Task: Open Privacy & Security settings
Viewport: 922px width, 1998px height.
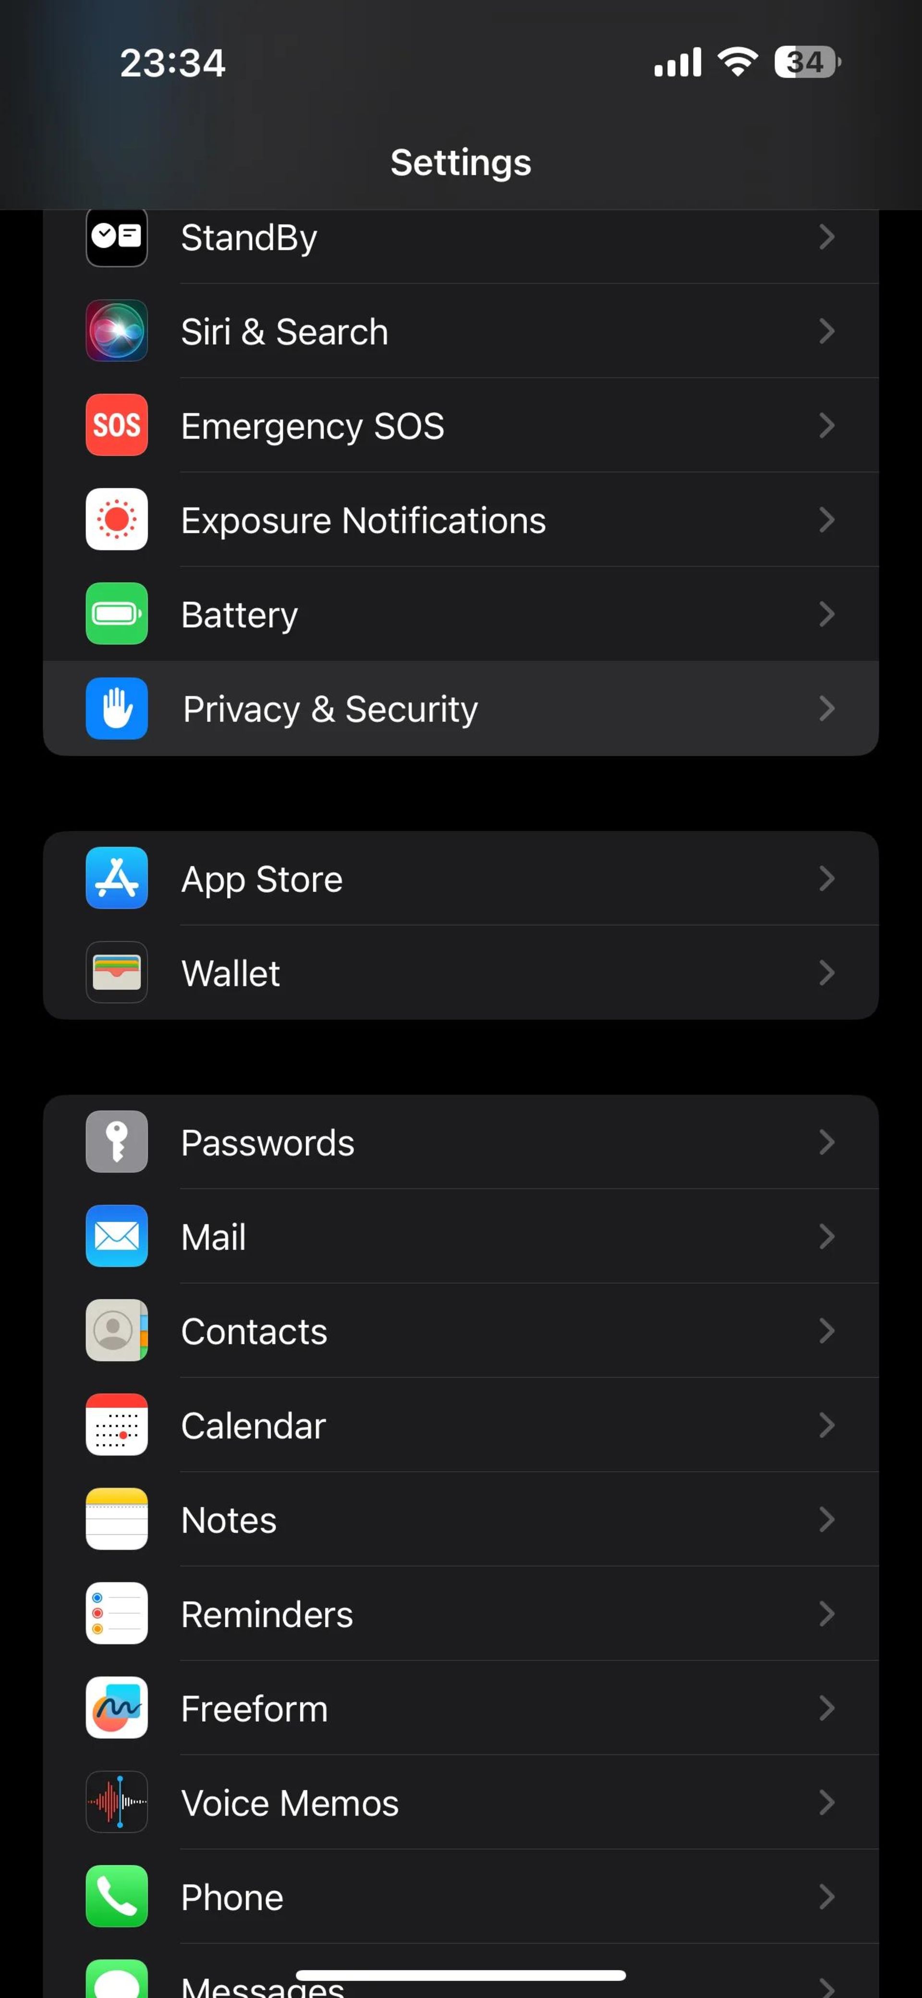Action: [x=461, y=708]
